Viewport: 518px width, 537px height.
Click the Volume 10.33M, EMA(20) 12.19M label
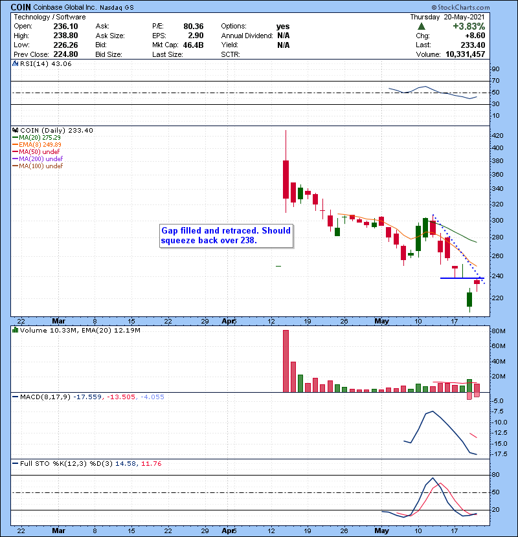pyautogui.click(x=80, y=330)
